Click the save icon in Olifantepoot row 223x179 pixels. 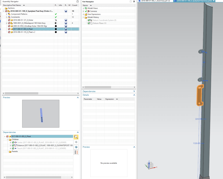tap(66, 23)
